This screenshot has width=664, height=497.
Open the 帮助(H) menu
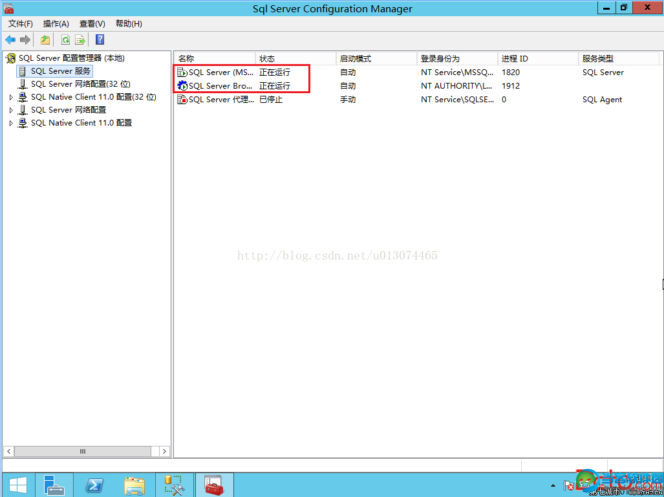129,24
